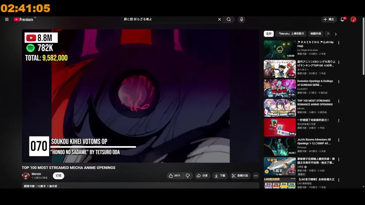Select the 「Mersin」上傳的影片 chip
The image size is (365, 205).
(x=291, y=34)
